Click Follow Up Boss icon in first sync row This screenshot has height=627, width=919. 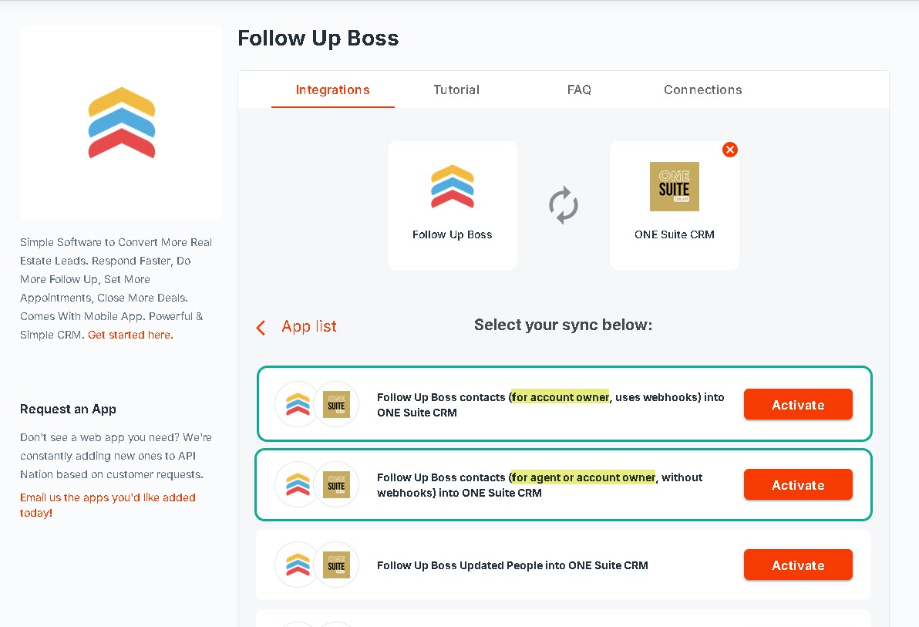[x=298, y=404]
